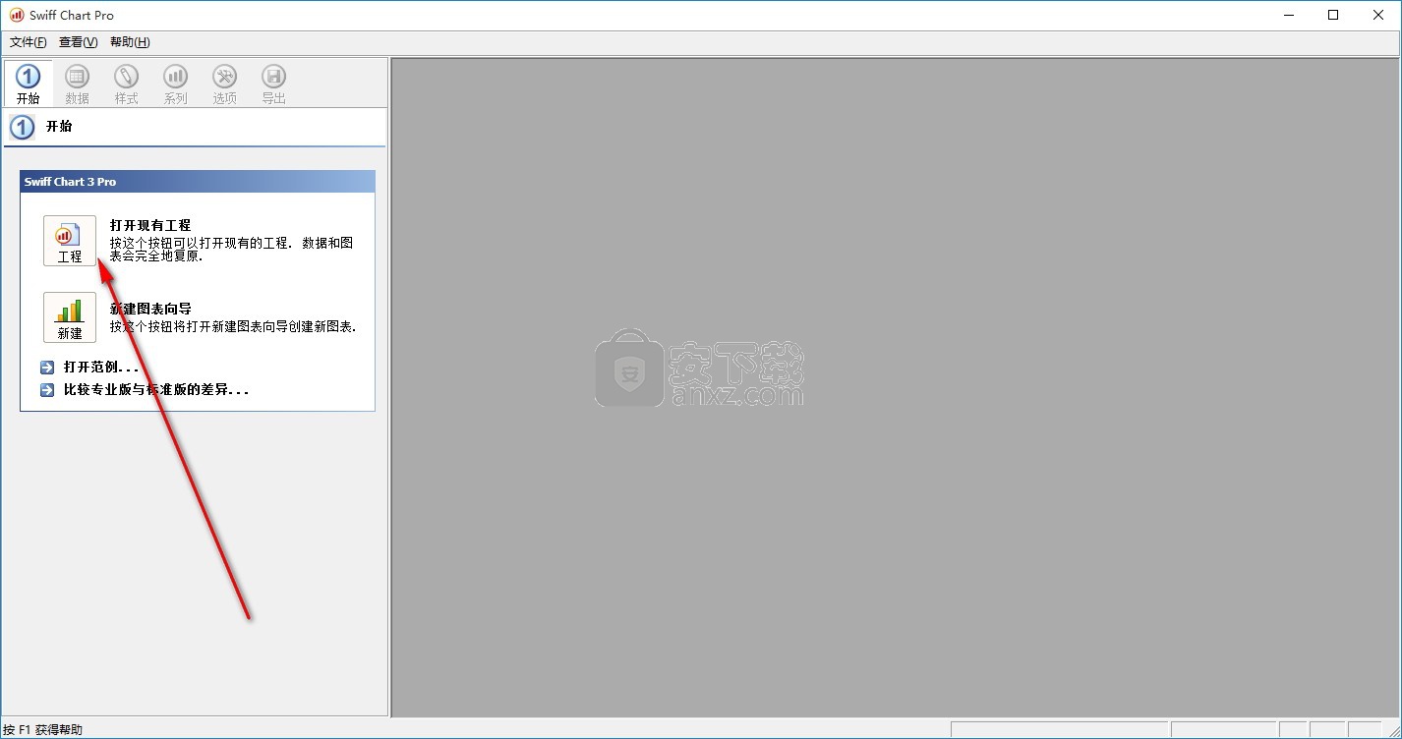Click the 打开现有工程 heading
The image size is (1402, 739).
(150, 225)
